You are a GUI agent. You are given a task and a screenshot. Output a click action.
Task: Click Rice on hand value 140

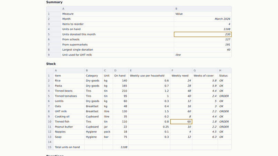121,81
